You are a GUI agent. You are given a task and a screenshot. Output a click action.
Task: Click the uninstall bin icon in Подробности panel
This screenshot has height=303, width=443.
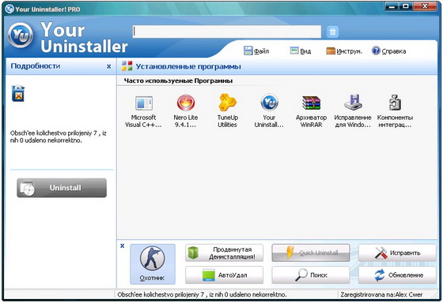pyautogui.click(x=18, y=93)
